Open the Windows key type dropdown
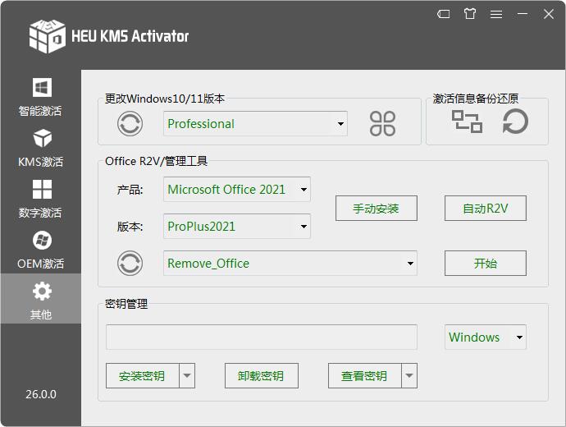The width and height of the screenshot is (566, 427). click(486, 337)
